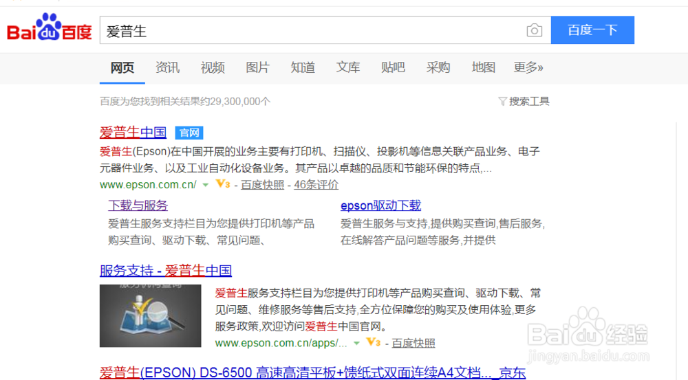Screen dimensions: 688x380
Task: Open the 知道 tab
Action: coord(303,67)
